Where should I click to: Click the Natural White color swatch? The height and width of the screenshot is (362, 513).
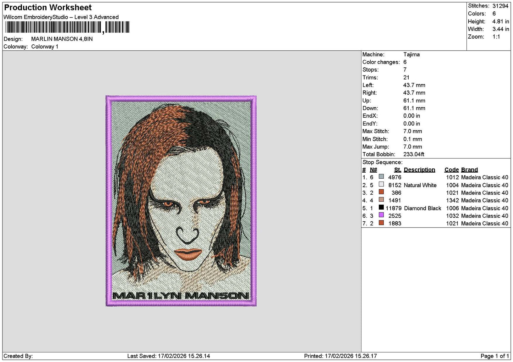pos(381,184)
